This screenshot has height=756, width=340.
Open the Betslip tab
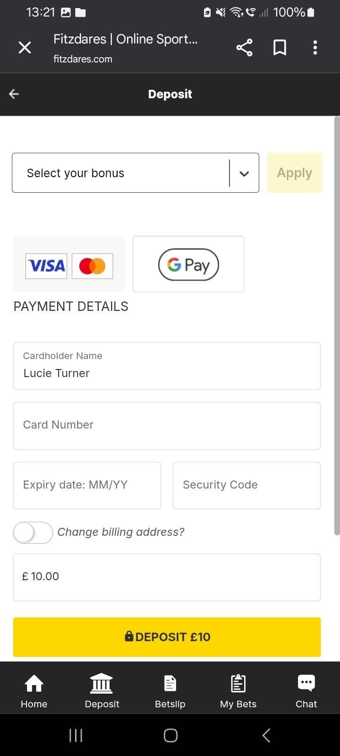click(x=170, y=691)
